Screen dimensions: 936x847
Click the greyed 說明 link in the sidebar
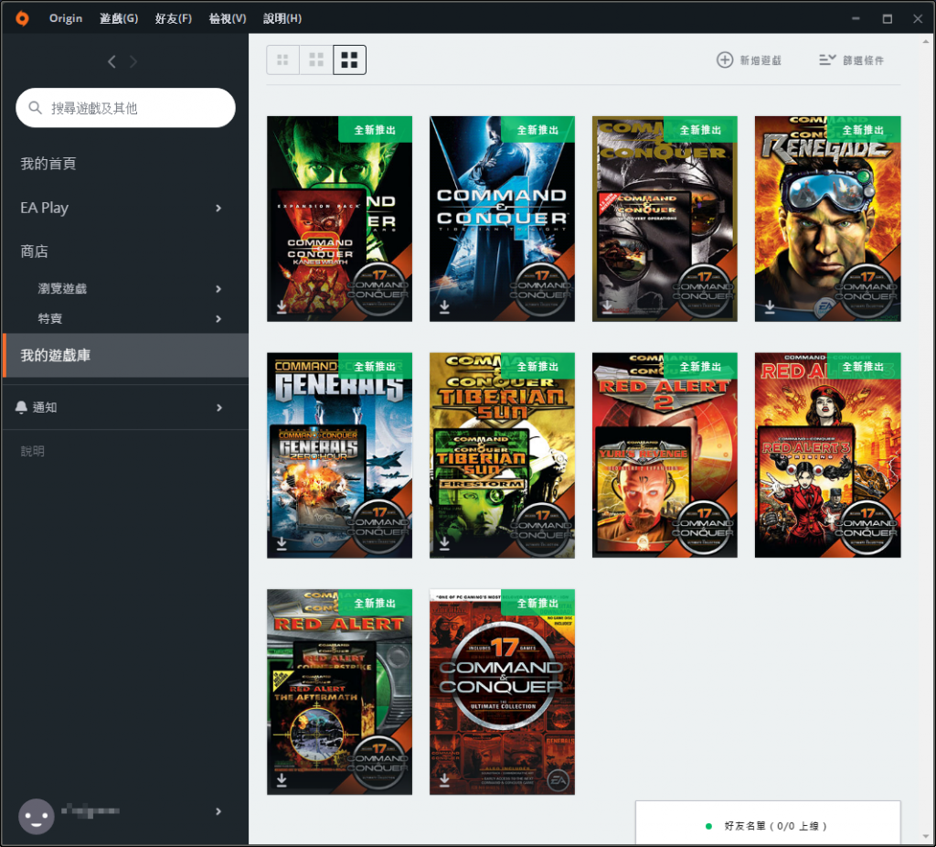click(x=33, y=452)
